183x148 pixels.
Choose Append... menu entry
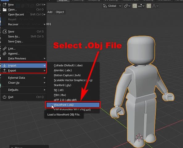24,54
